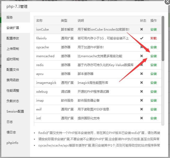Switch to 性能调整 section
Viewport: 170px width, 158px height.
[13, 91]
